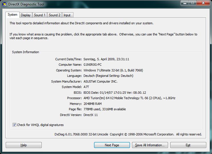Select the computer name G1N0R0G-PC

(x=93, y=65)
